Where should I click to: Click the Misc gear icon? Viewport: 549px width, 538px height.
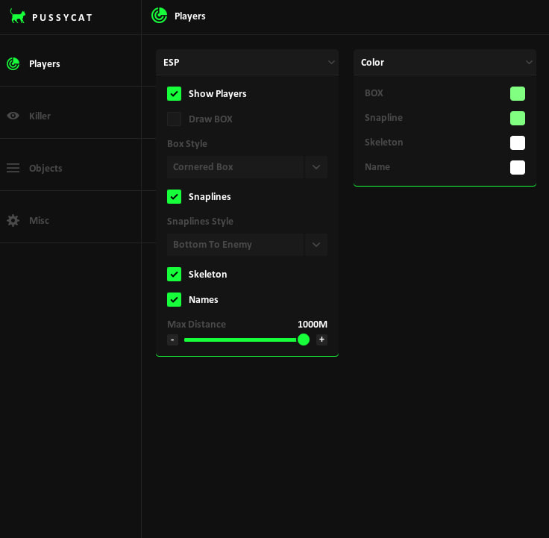click(x=13, y=220)
